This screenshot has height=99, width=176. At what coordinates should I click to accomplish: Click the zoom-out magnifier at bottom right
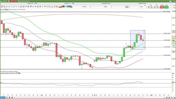click(x=172, y=97)
